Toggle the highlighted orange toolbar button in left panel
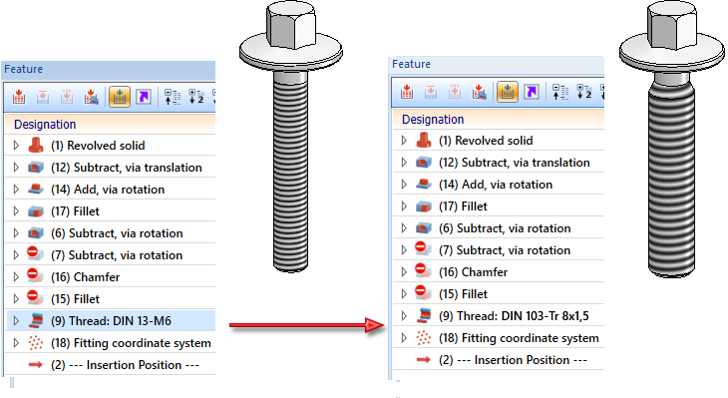This screenshot has height=398, width=728. 120,97
